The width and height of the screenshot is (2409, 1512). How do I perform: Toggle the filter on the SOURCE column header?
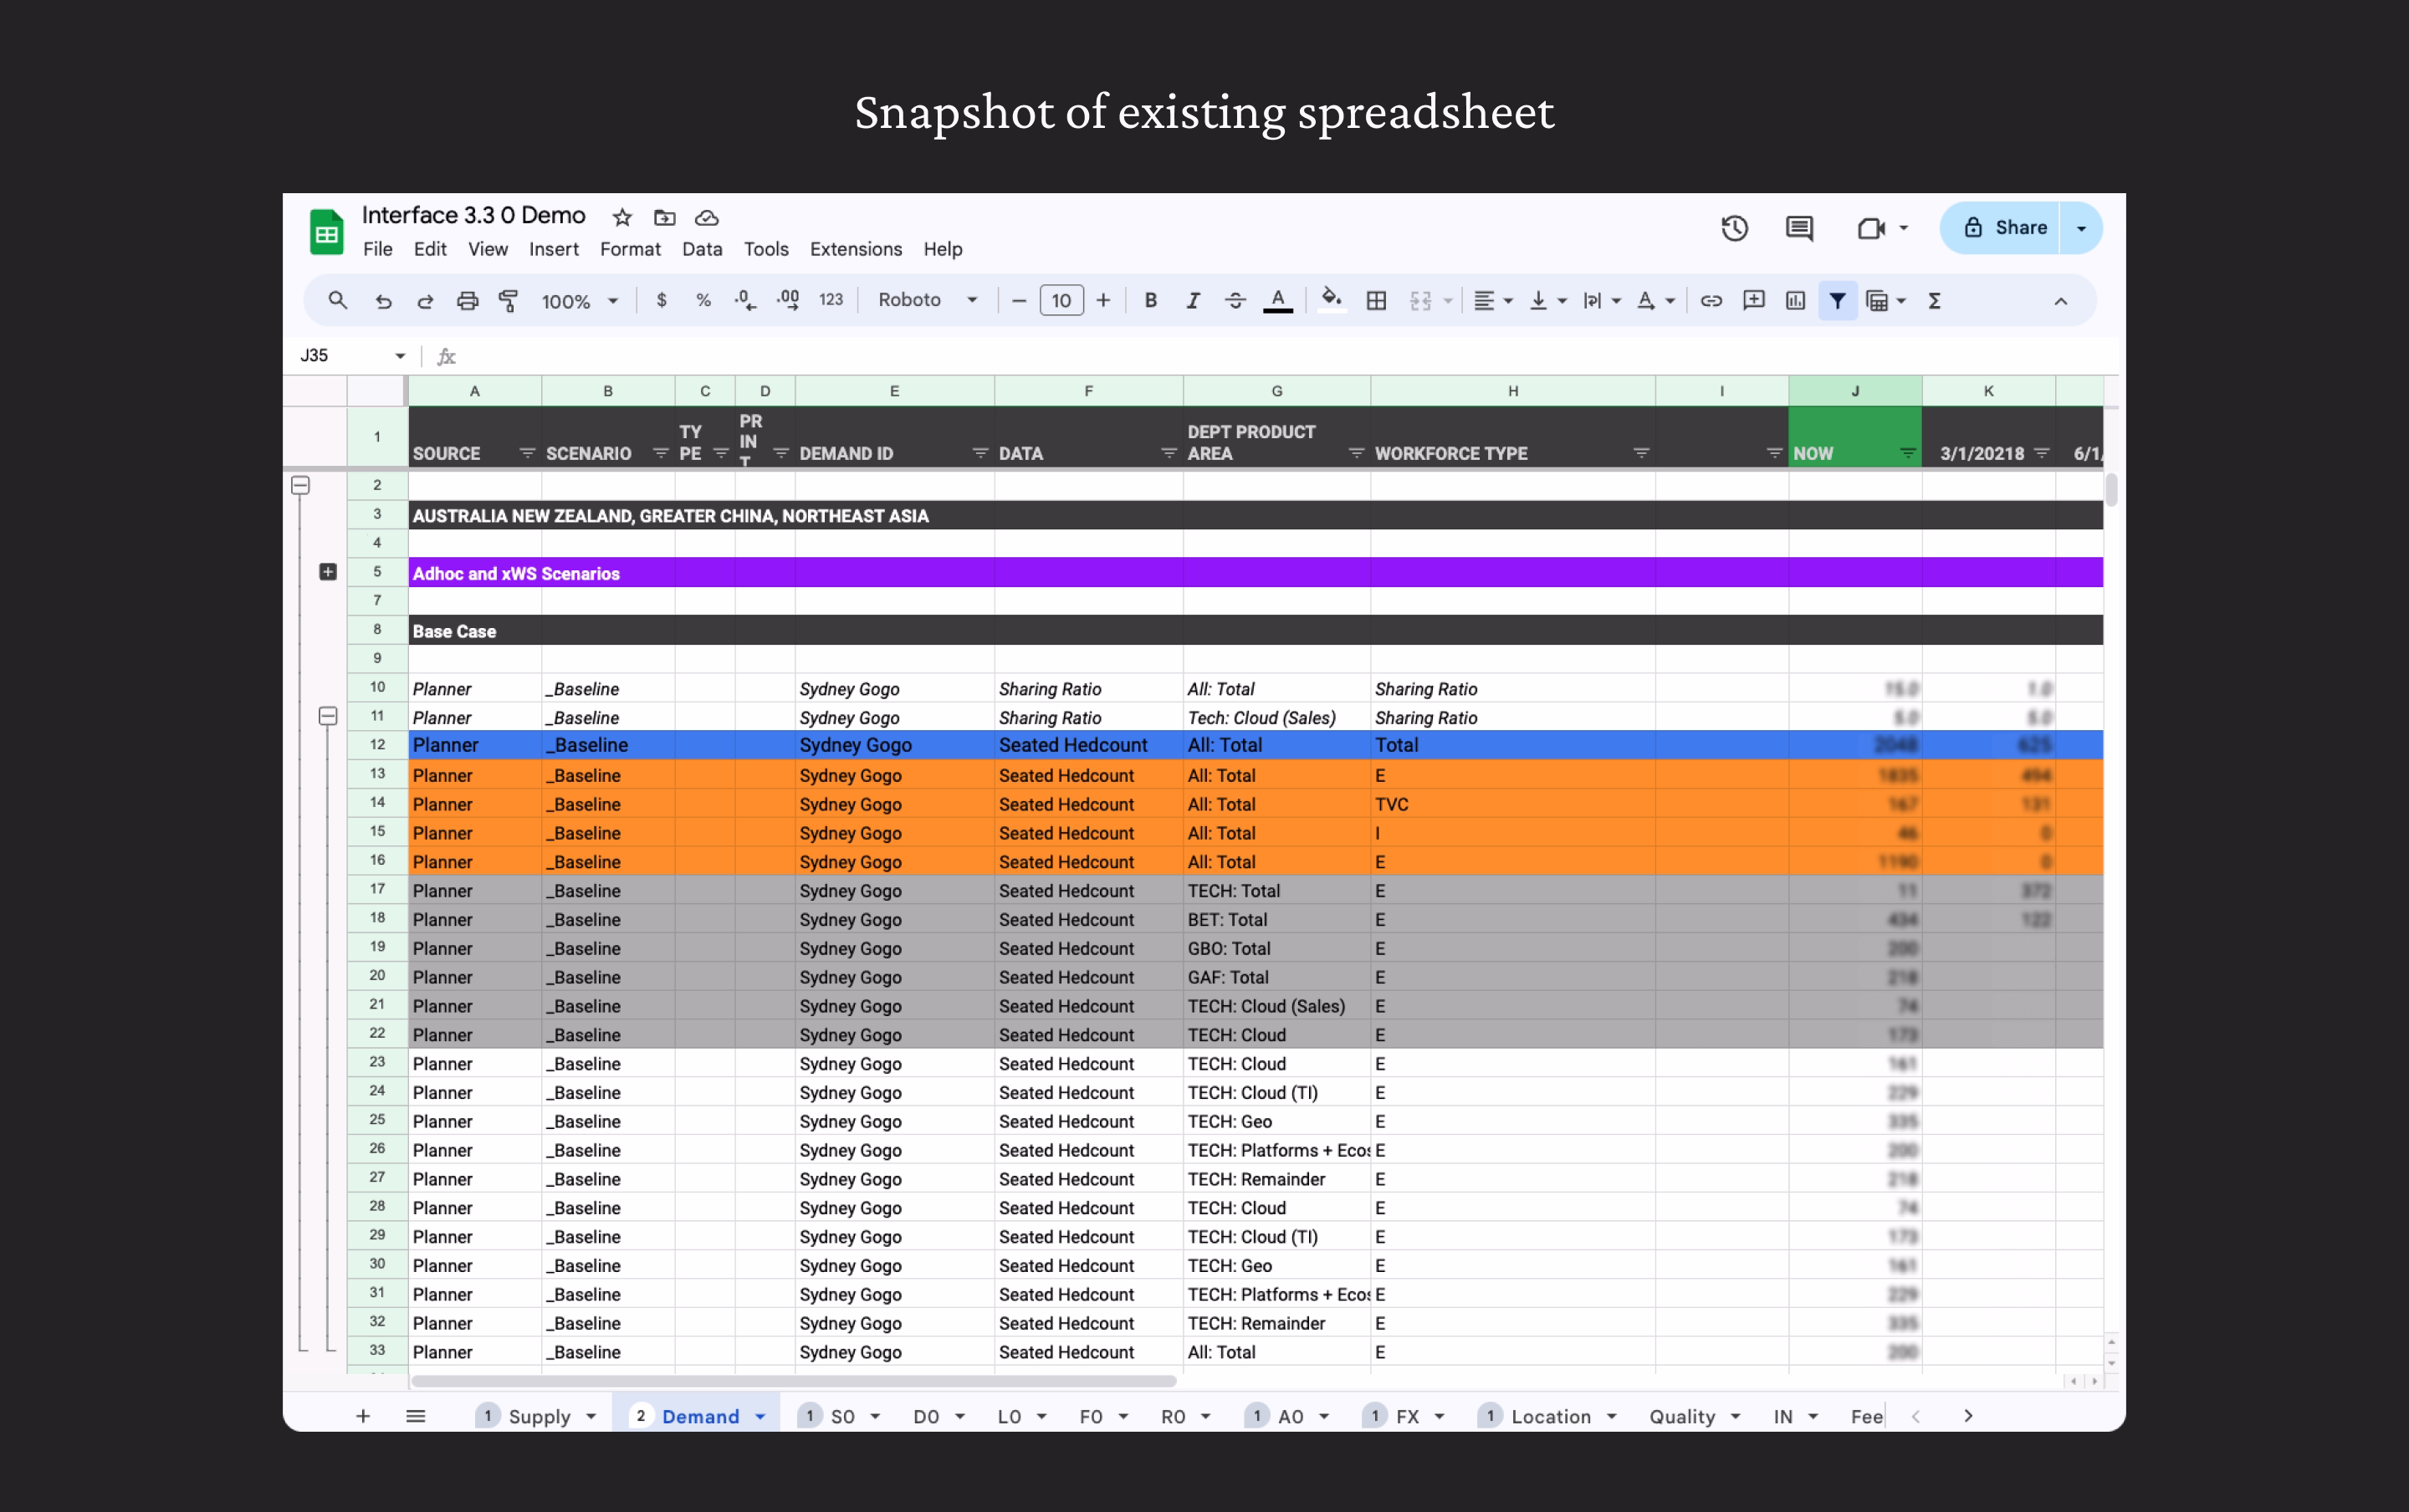(528, 452)
